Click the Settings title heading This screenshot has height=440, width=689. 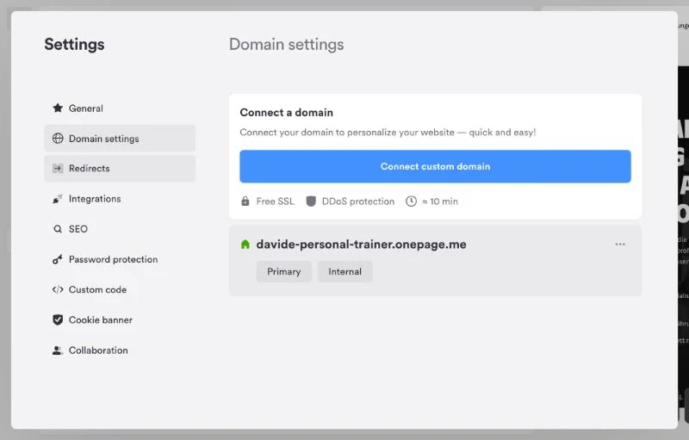74,45
